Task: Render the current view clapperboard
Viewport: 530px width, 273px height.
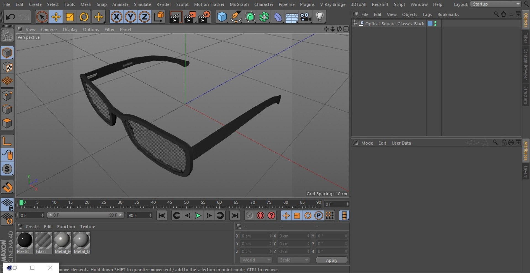Action: coord(176,17)
